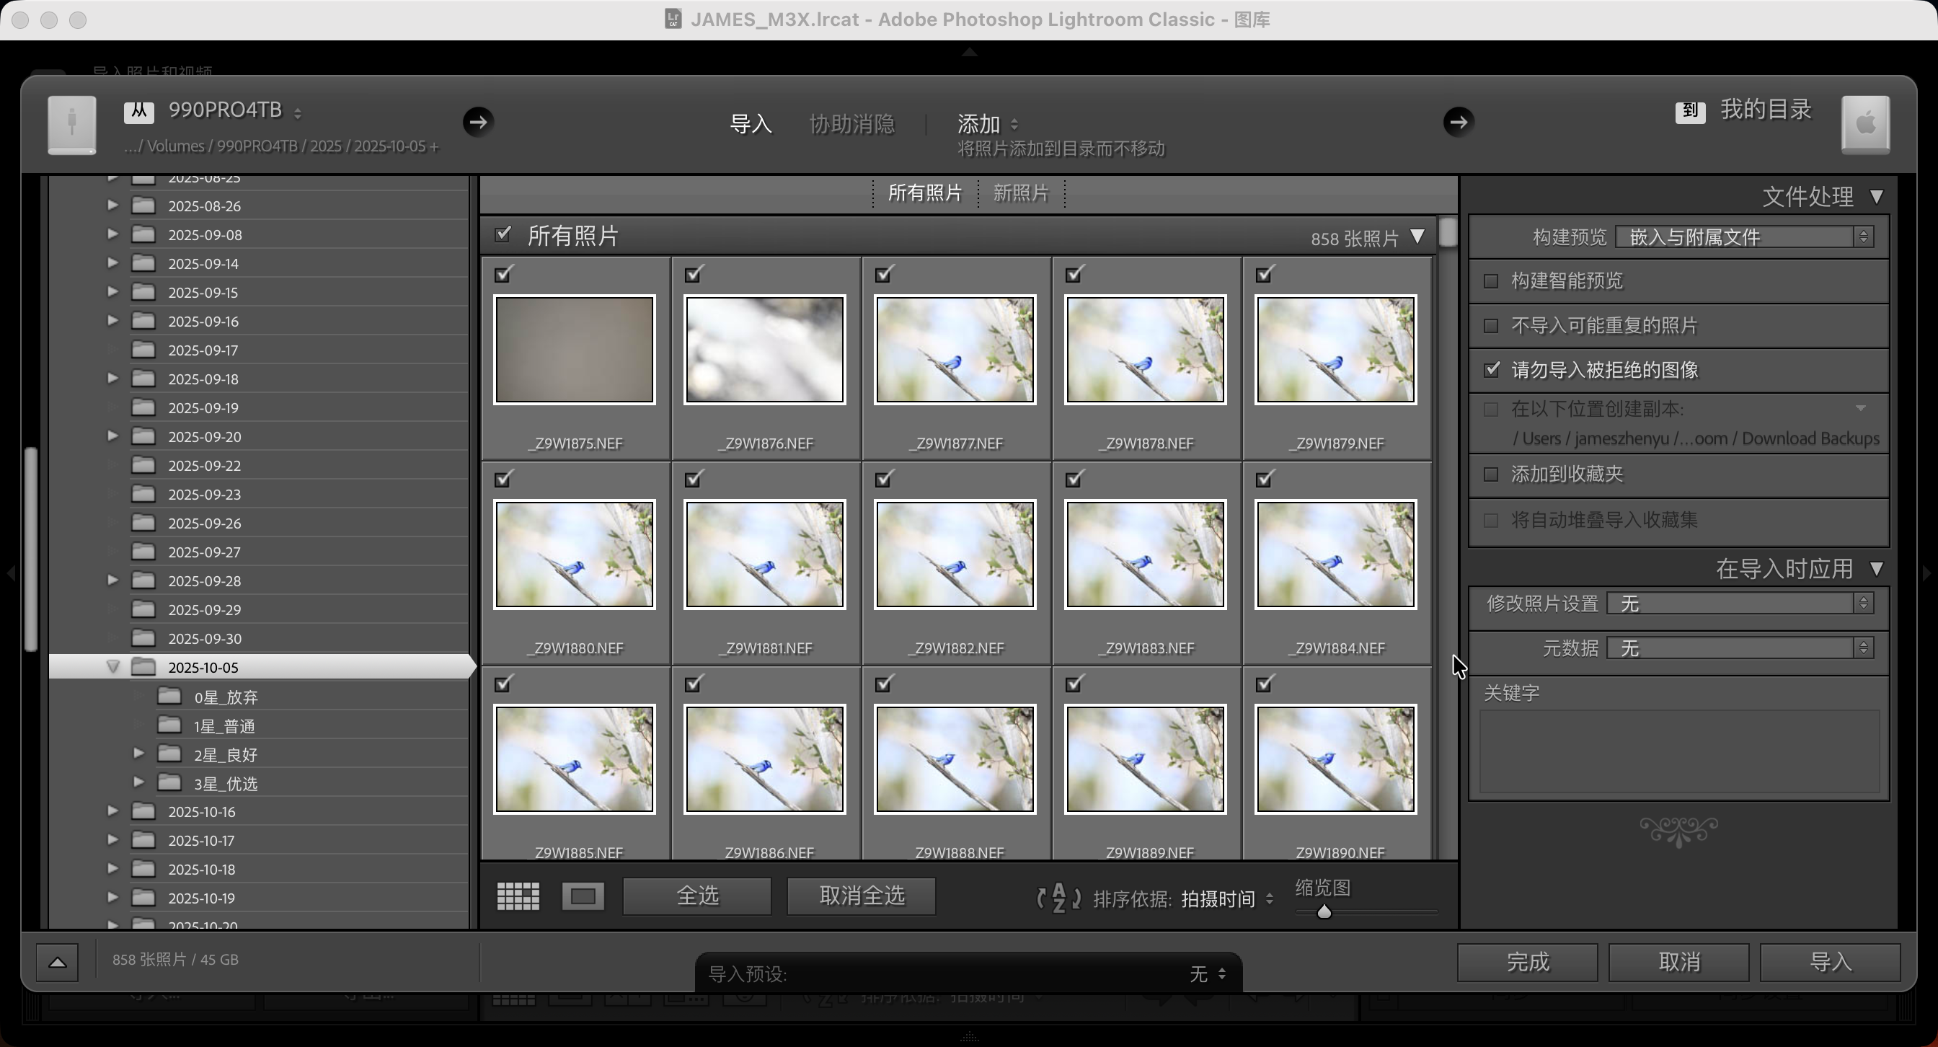Switch to the 新照片 tab
1938x1047 pixels.
[x=1020, y=193]
